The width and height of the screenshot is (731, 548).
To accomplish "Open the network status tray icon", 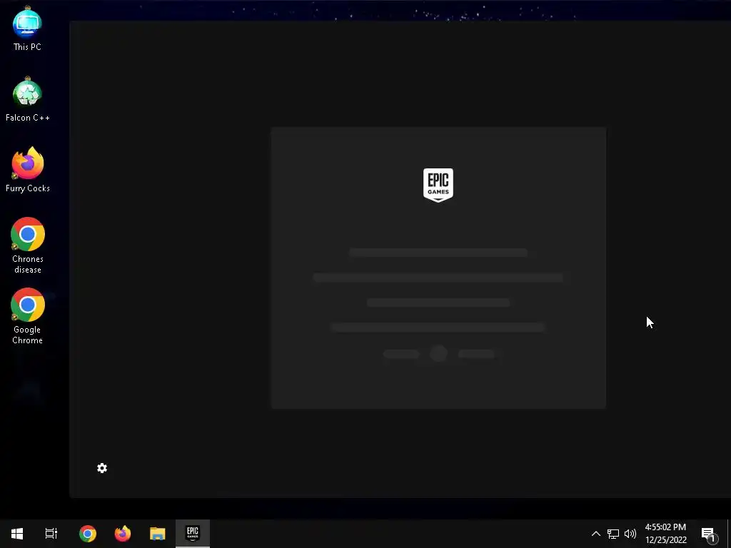I will 613,534.
